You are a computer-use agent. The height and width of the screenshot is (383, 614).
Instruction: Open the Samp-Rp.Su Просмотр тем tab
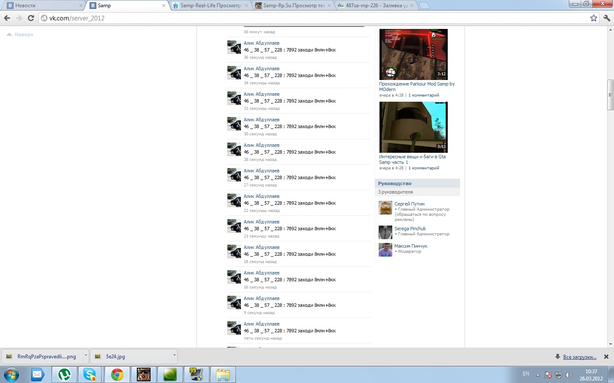(x=293, y=6)
